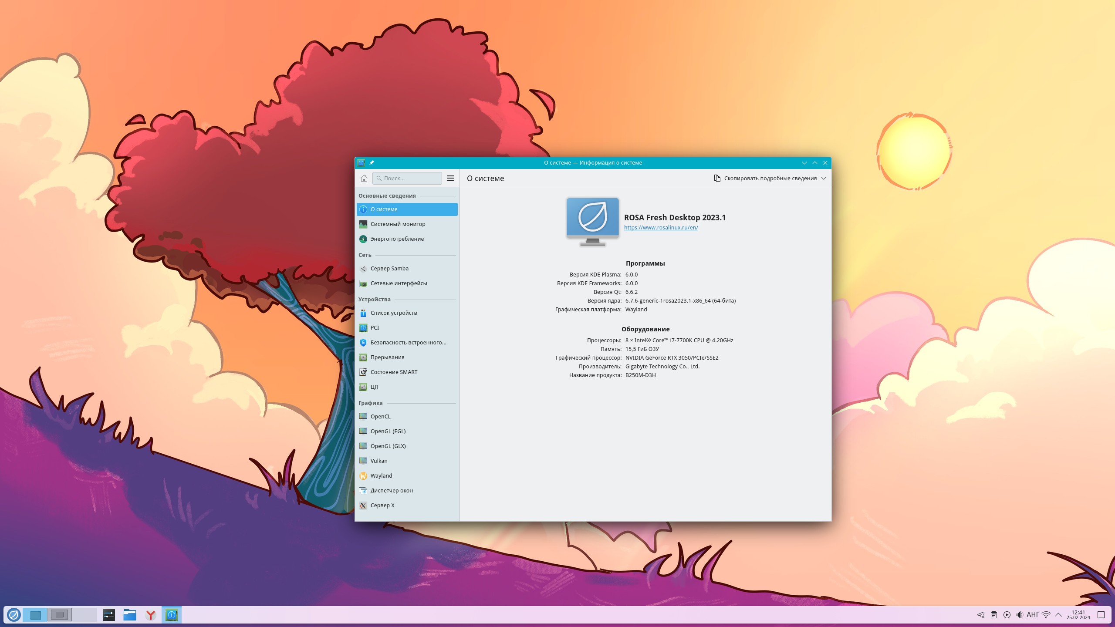Select Состояние SMART in the sidebar

(x=393, y=372)
